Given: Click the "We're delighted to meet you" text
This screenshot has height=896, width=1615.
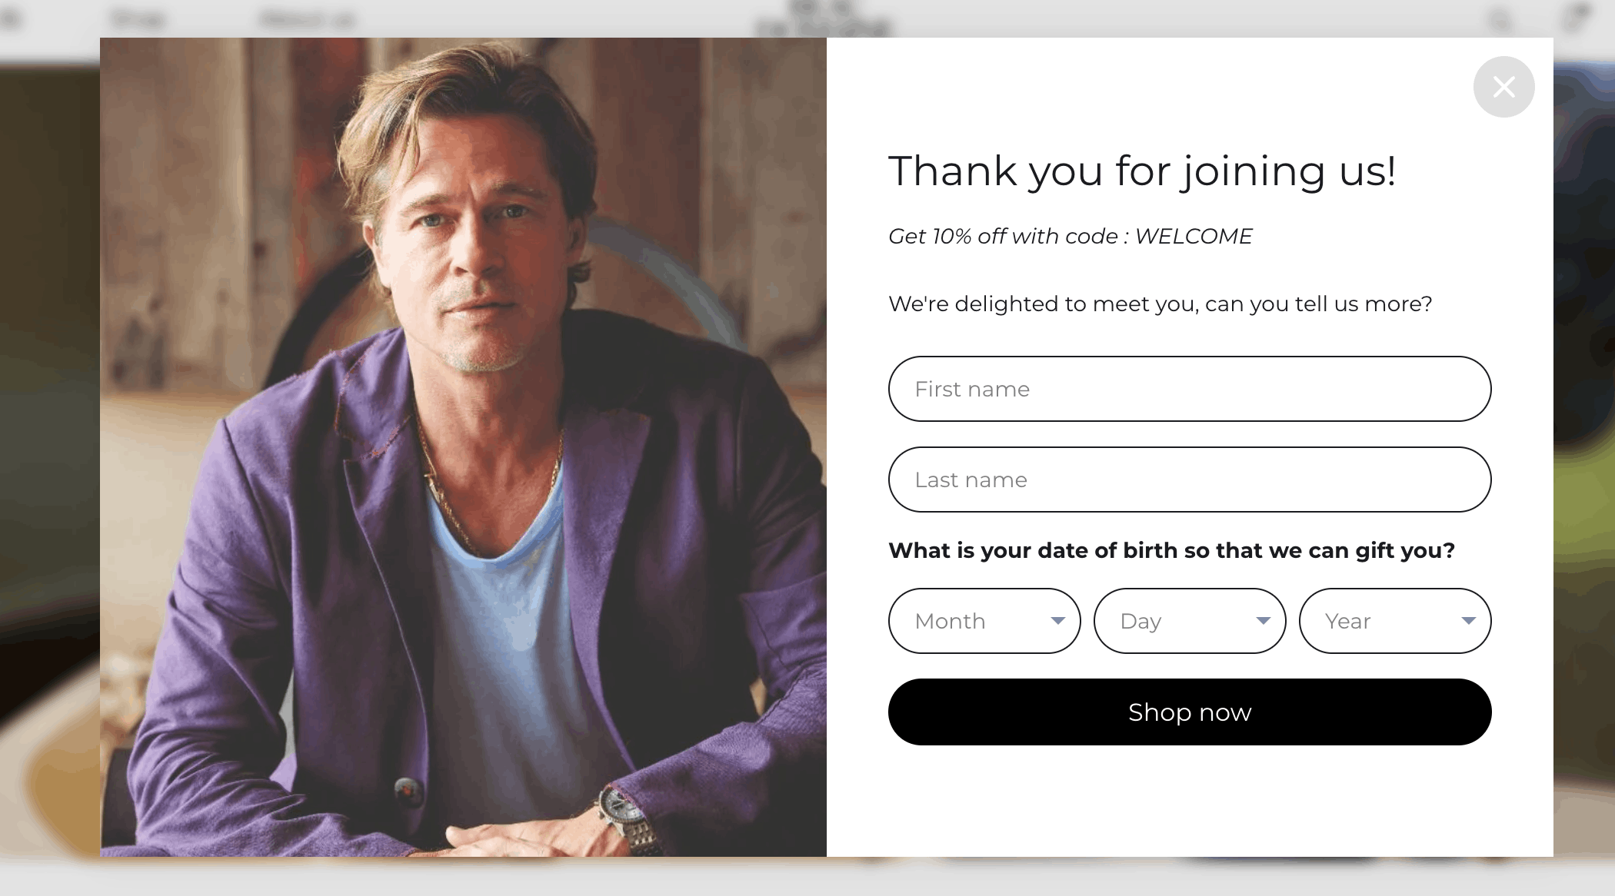Looking at the screenshot, I should pyautogui.click(x=1160, y=304).
